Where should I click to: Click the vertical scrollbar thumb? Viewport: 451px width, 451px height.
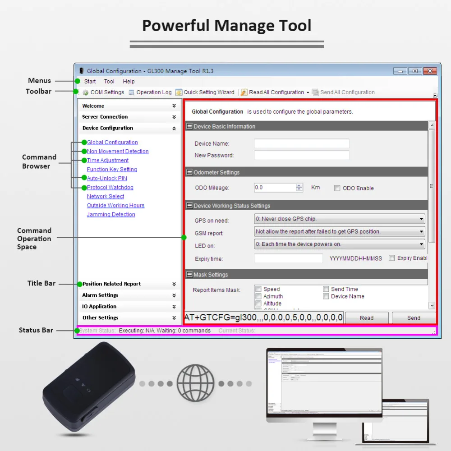pyautogui.click(x=432, y=186)
